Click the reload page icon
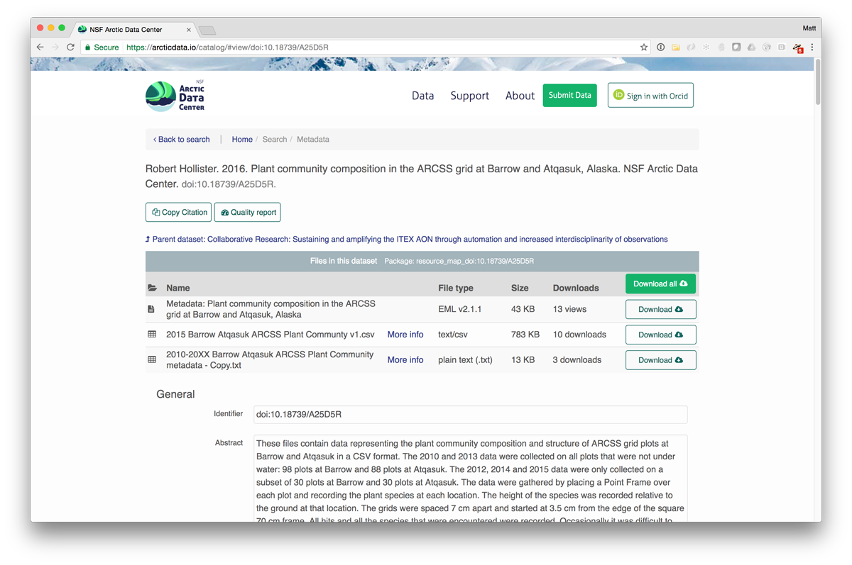This screenshot has height=565, width=852. tap(70, 47)
